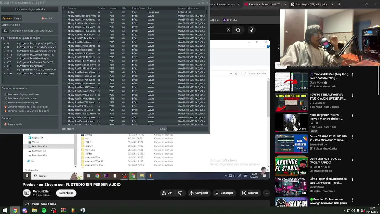Click the Buscar field in Plugin Manager
The width and height of the screenshot is (380, 214).
coord(187,129)
